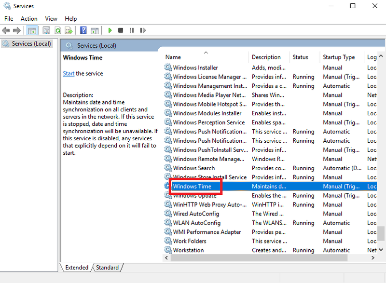Click the gear icon beside Wired AutoConfig
This screenshot has height=283, width=386.
coord(168,214)
